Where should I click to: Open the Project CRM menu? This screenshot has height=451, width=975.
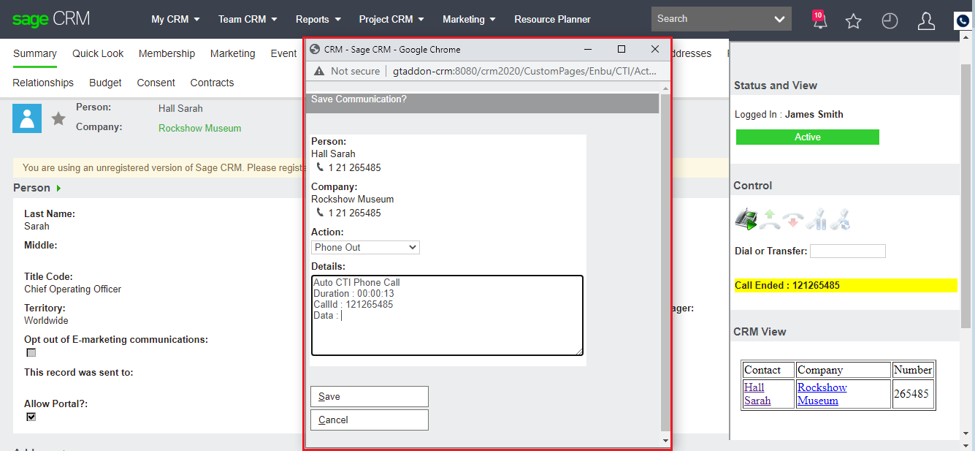click(x=391, y=19)
